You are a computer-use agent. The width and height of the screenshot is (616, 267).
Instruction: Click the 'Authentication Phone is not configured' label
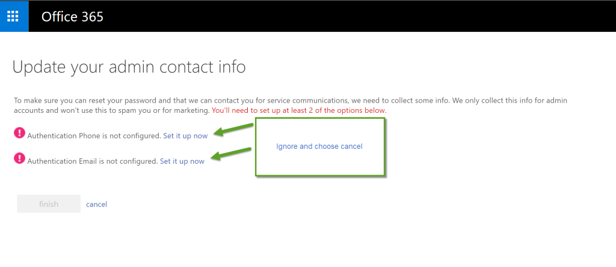coord(94,136)
